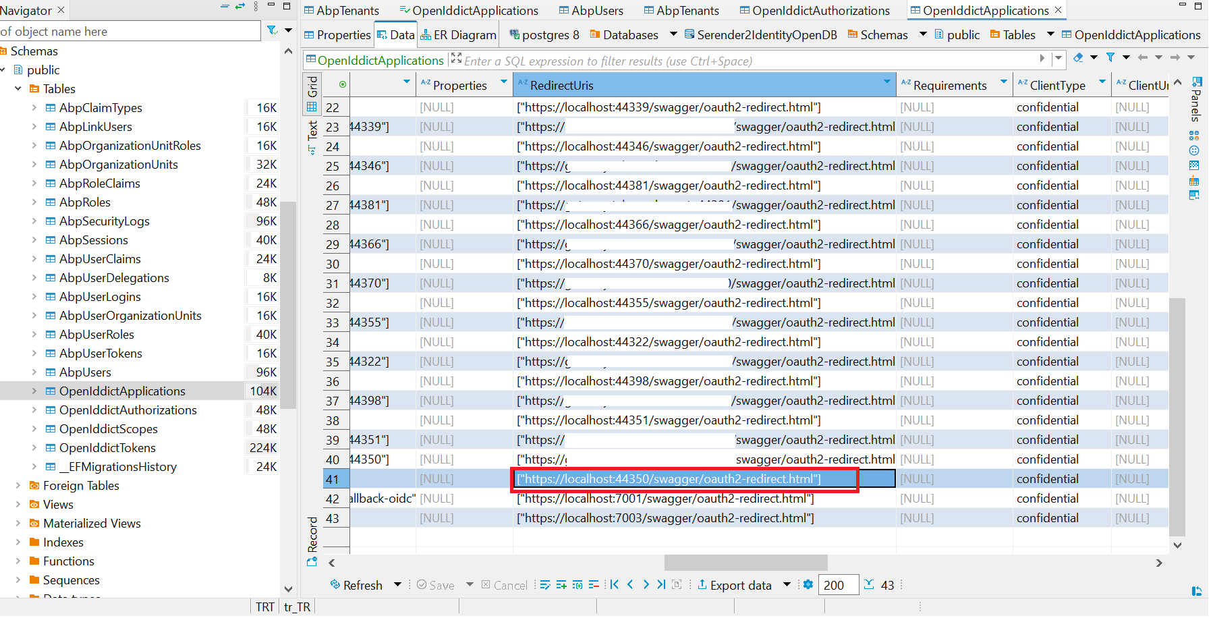Viewport: 1213px width, 618px height.
Task: Open the Export data dropdown arrow
Action: pyautogui.click(x=787, y=585)
